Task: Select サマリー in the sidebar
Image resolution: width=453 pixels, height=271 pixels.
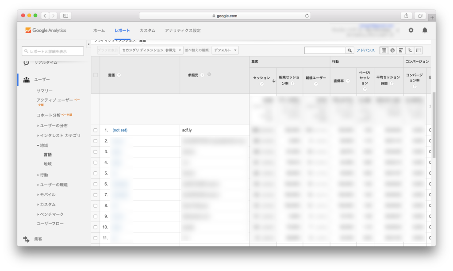Action: tap(45, 91)
